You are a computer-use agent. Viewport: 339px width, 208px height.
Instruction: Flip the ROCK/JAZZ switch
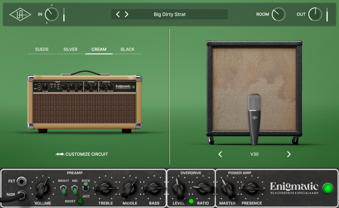pos(86,187)
